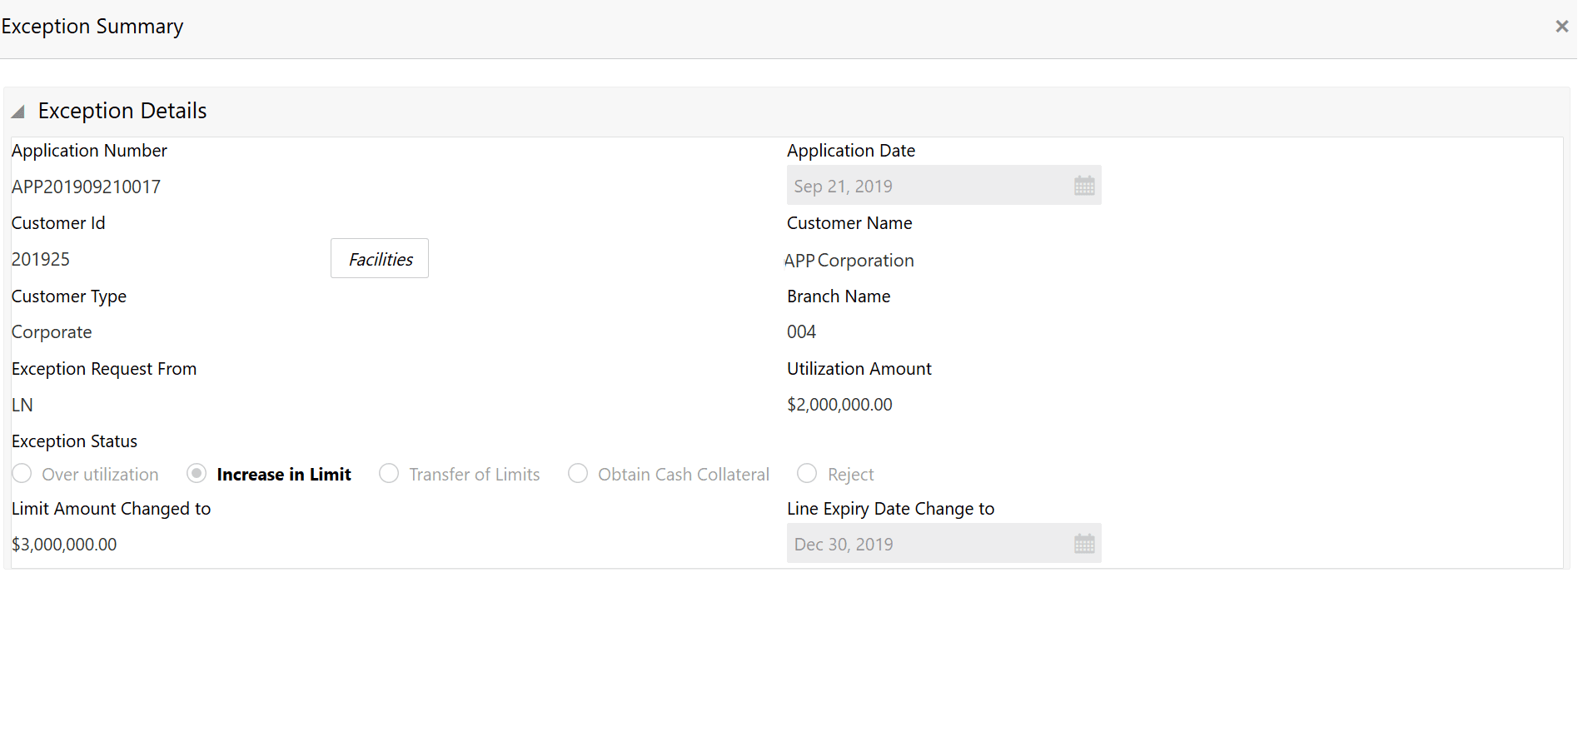Collapse the Exception Details section
The width and height of the screenshot is (1578, 732).
[18, 112]
